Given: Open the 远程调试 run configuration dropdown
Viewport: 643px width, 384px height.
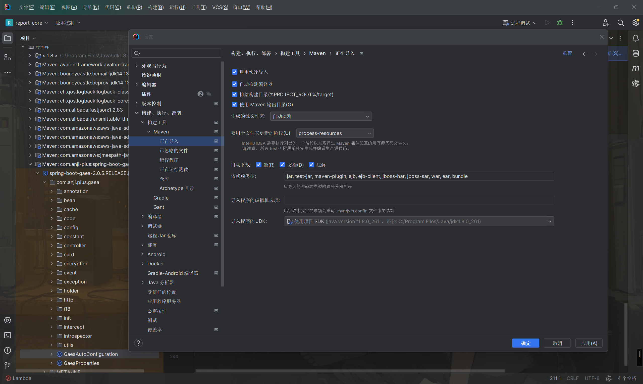Looking at the screenshot, I should click(520, 23).
